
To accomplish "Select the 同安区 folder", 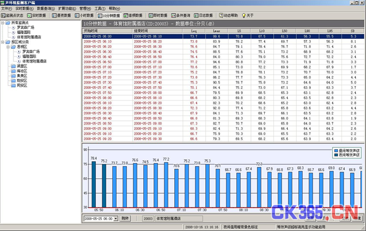I will tap(22, 86).
